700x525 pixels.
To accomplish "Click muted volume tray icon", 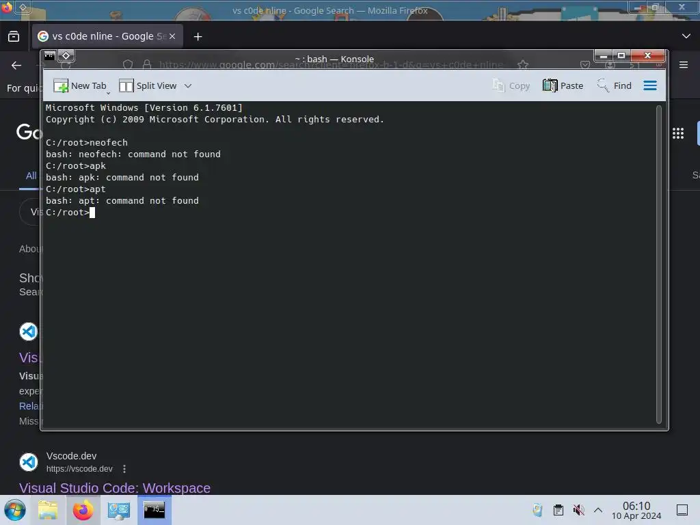I will [578, 510].
